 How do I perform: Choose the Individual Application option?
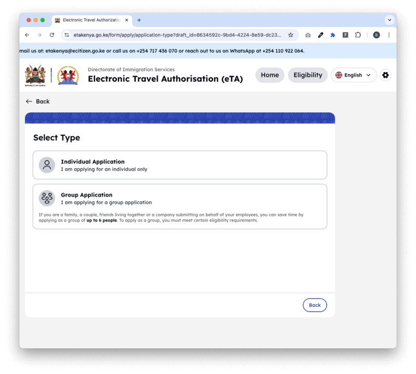(x=180, y=165)
